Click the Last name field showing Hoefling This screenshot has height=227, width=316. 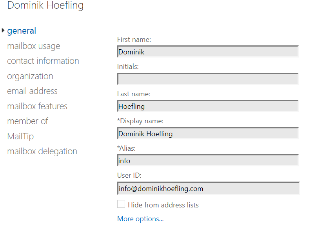click(208, 106)
